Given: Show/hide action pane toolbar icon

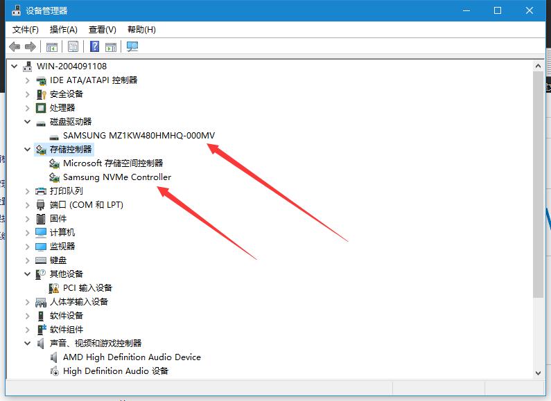Looking at the screenshot, I should 111,46.
